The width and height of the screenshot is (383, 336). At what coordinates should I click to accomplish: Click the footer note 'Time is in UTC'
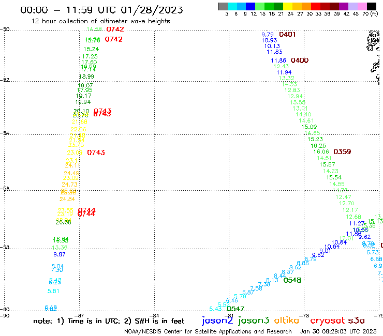[94, 321]
